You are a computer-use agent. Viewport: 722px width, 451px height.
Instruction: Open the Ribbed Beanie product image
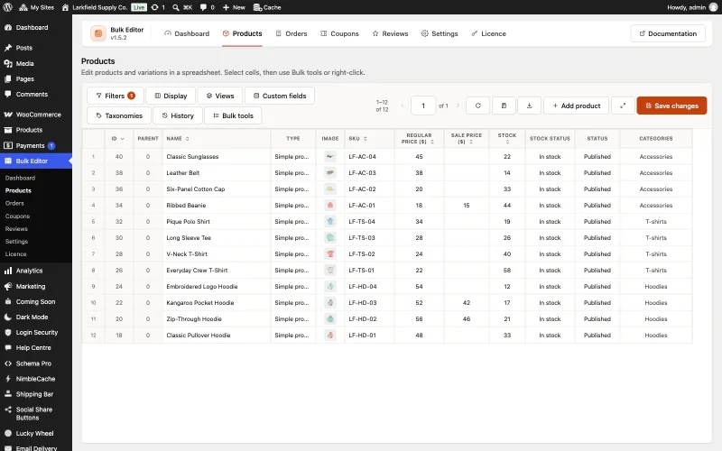[330, 206]
